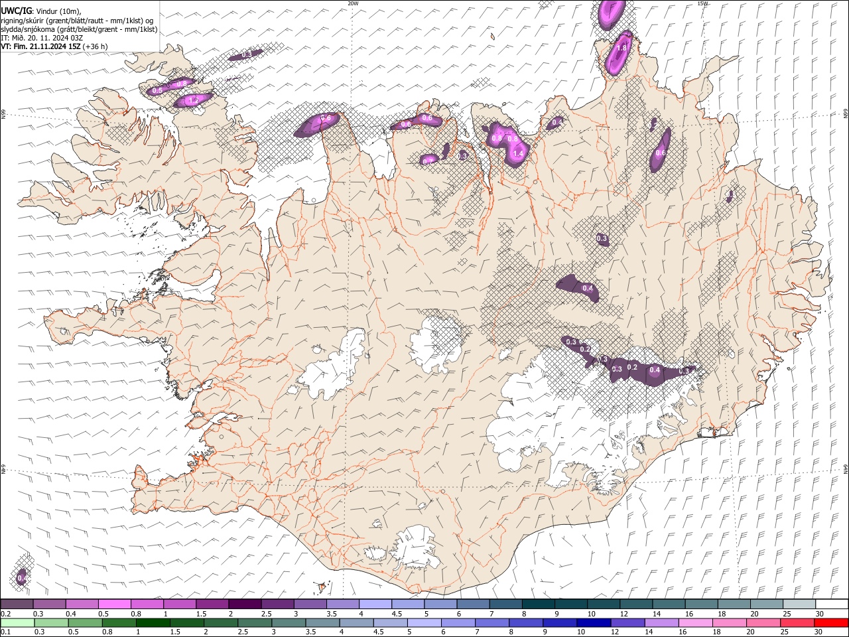Click the 20W longitude label
The image size is (849, 637).
pyautogui.click(x=353, y=3)
